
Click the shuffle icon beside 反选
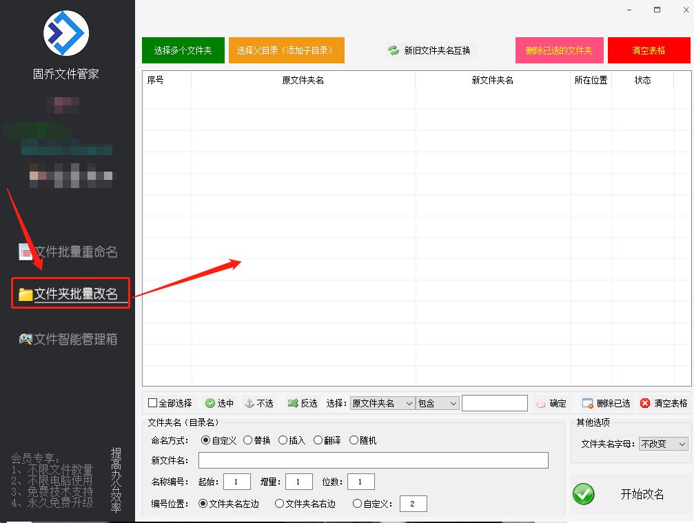[x=293, y=403]
